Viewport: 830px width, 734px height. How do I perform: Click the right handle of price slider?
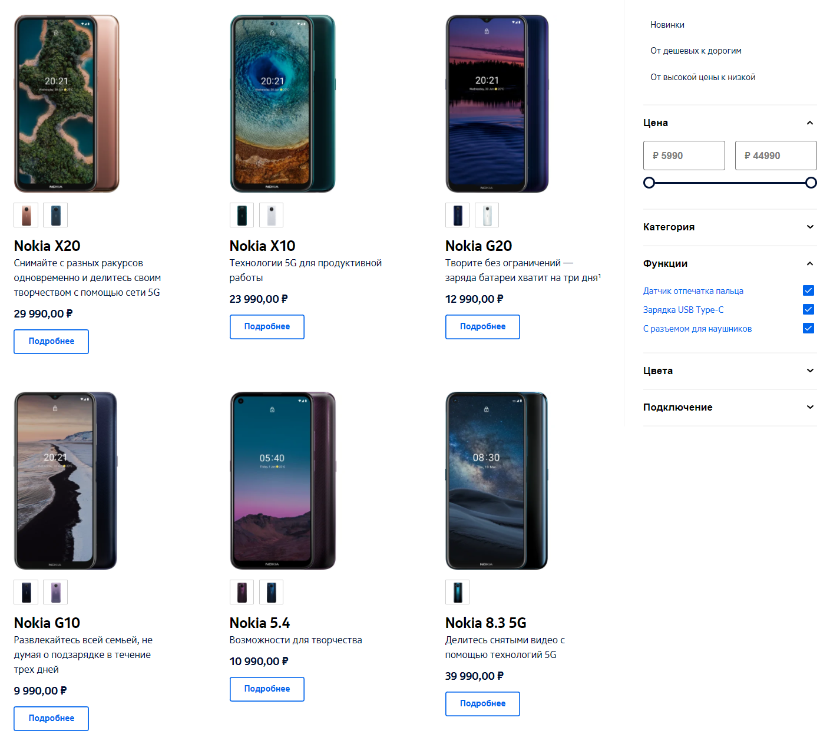point(811,183)
